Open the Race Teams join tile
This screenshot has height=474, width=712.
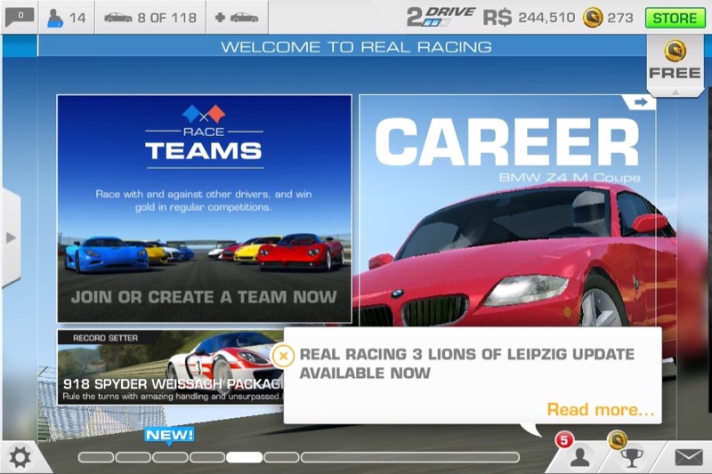(x=204, y=208)
